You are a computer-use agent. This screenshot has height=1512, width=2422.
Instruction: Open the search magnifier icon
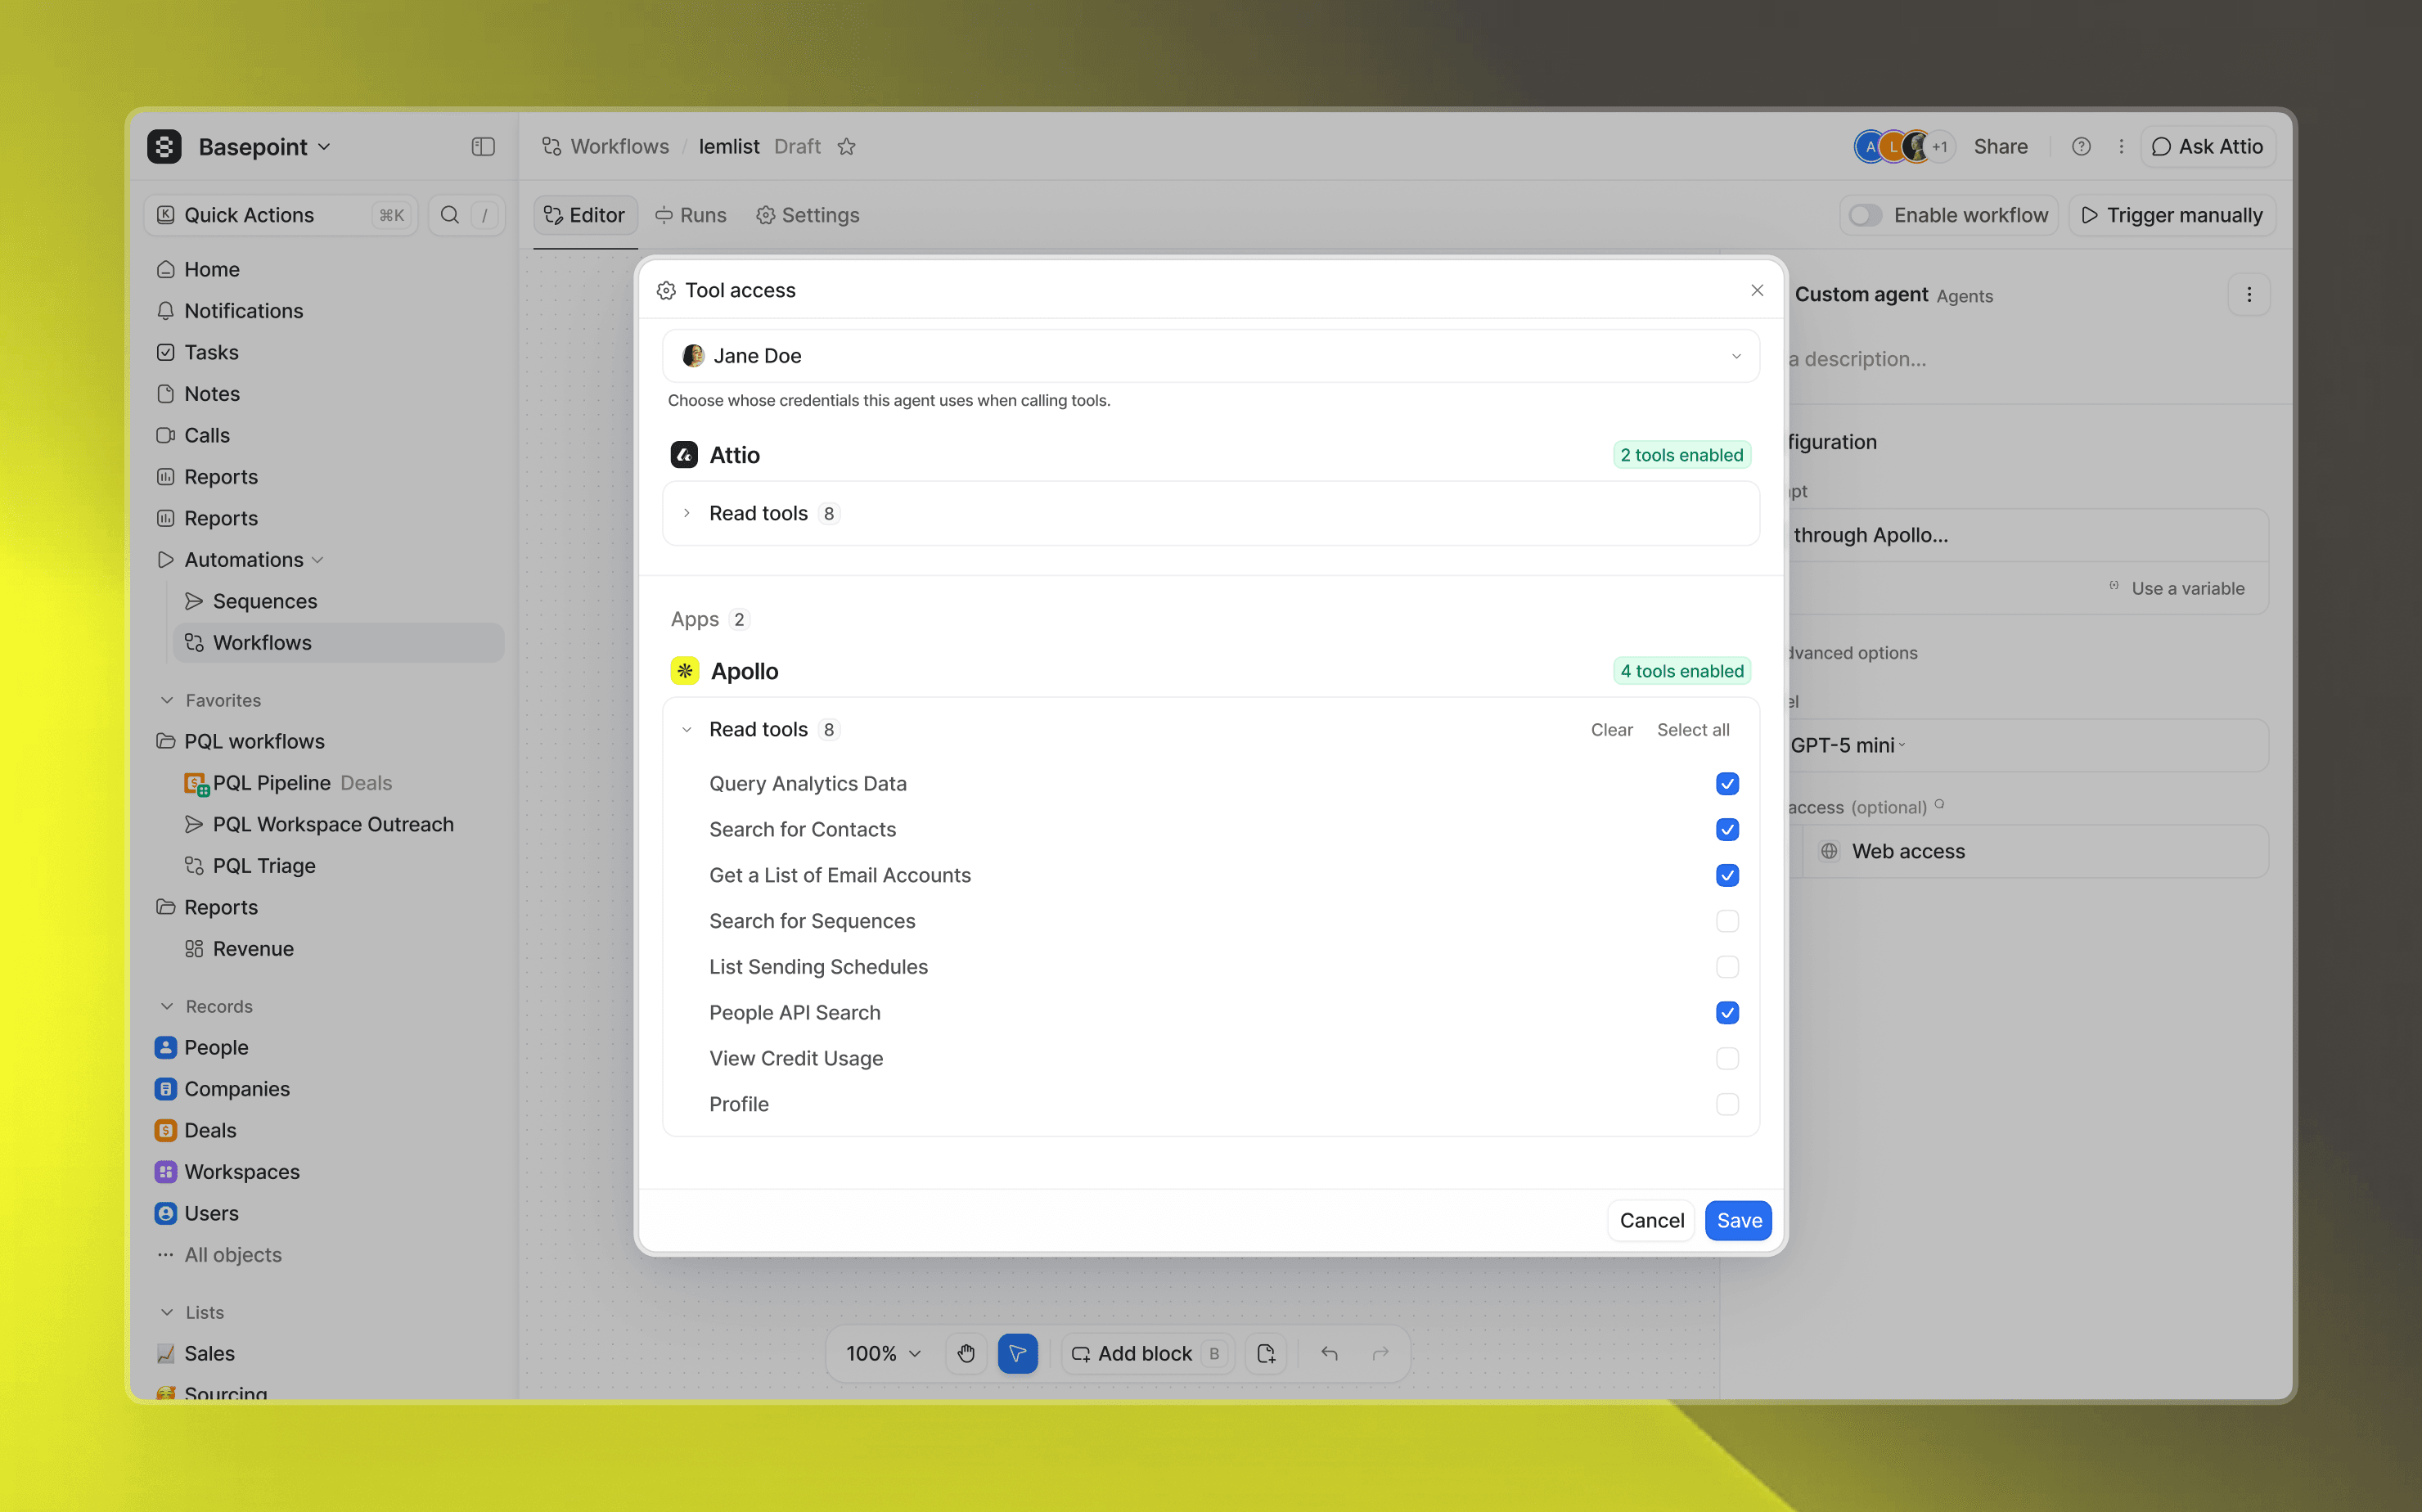click(x=450, y=215)
